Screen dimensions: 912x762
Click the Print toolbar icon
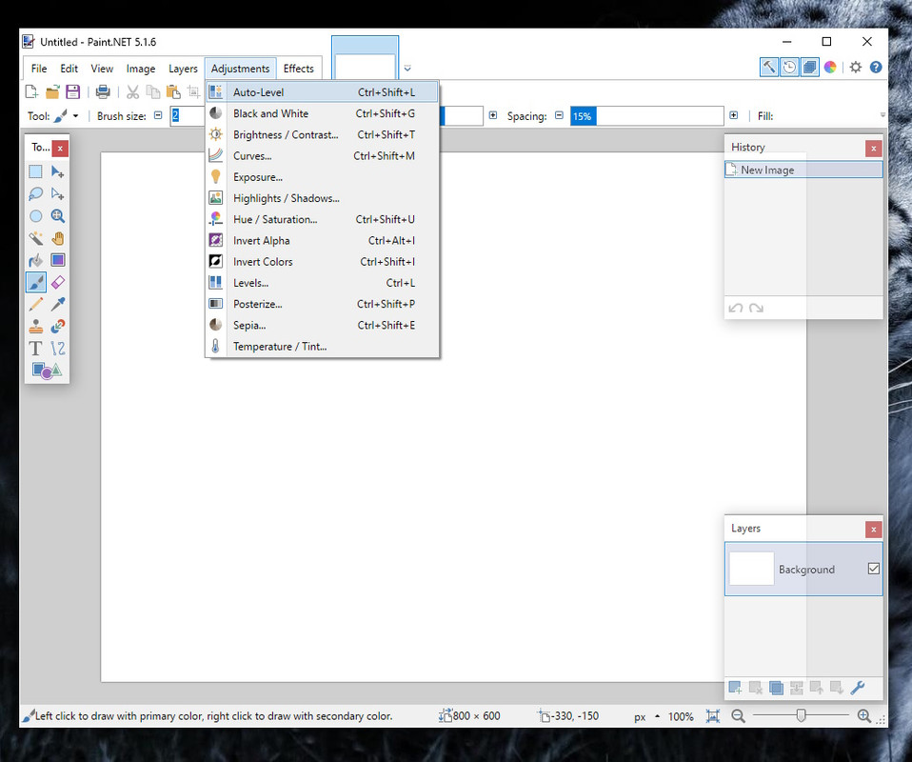(103, 91)
